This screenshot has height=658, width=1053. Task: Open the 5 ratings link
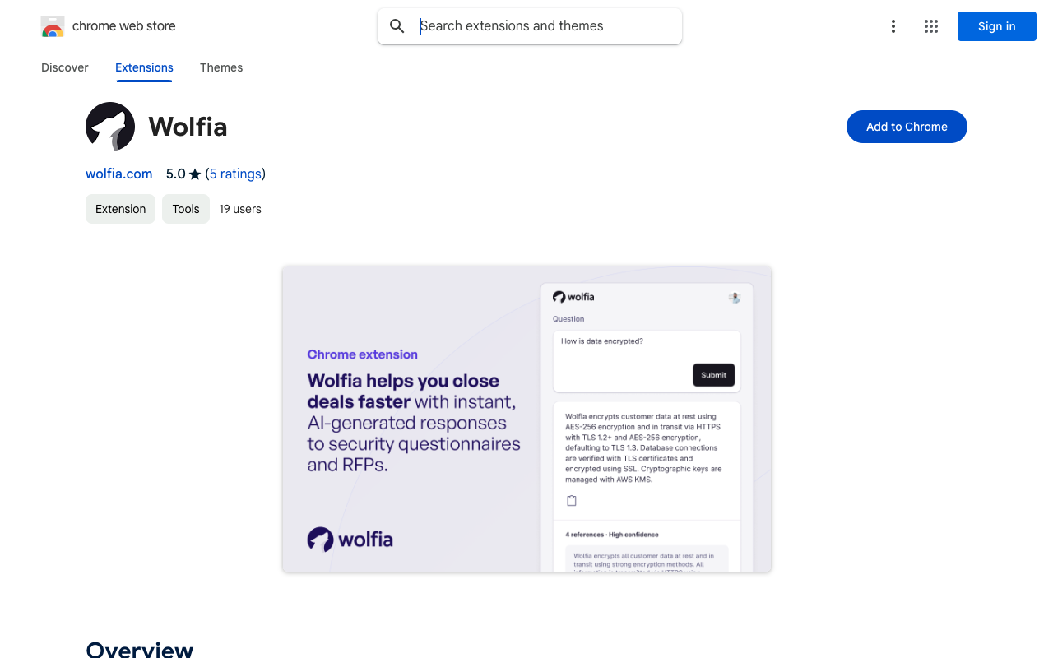pyautogui.click(x=235, y=174)
